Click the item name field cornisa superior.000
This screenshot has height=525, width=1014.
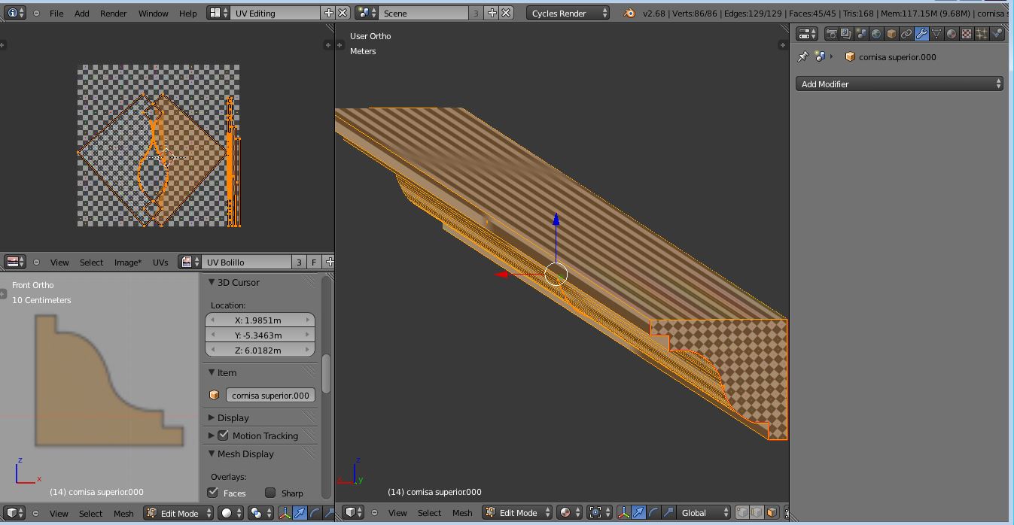coord(269,396)
